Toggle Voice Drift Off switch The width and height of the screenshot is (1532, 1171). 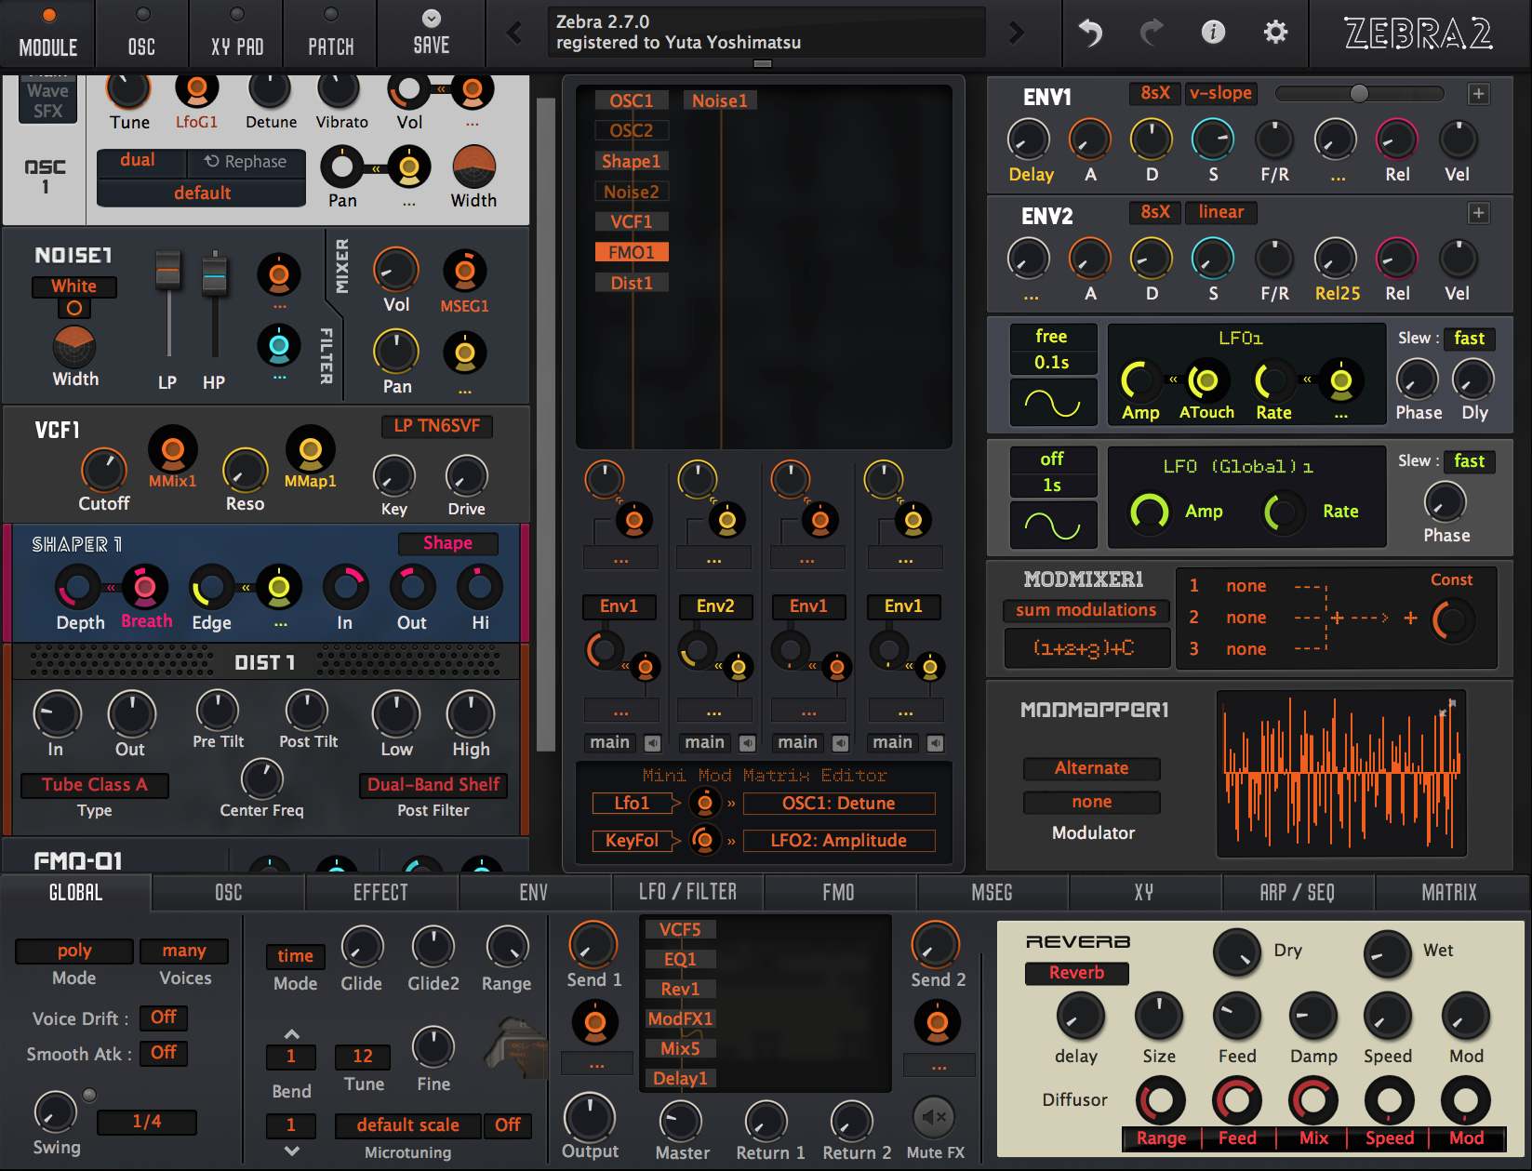[x=164, y=1018]
